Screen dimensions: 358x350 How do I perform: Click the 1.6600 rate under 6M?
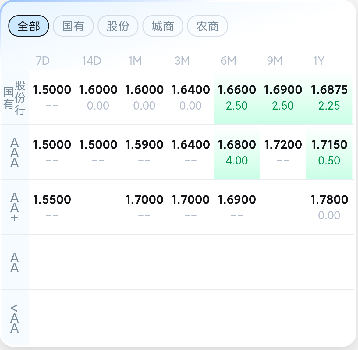[x=237, y=90]
